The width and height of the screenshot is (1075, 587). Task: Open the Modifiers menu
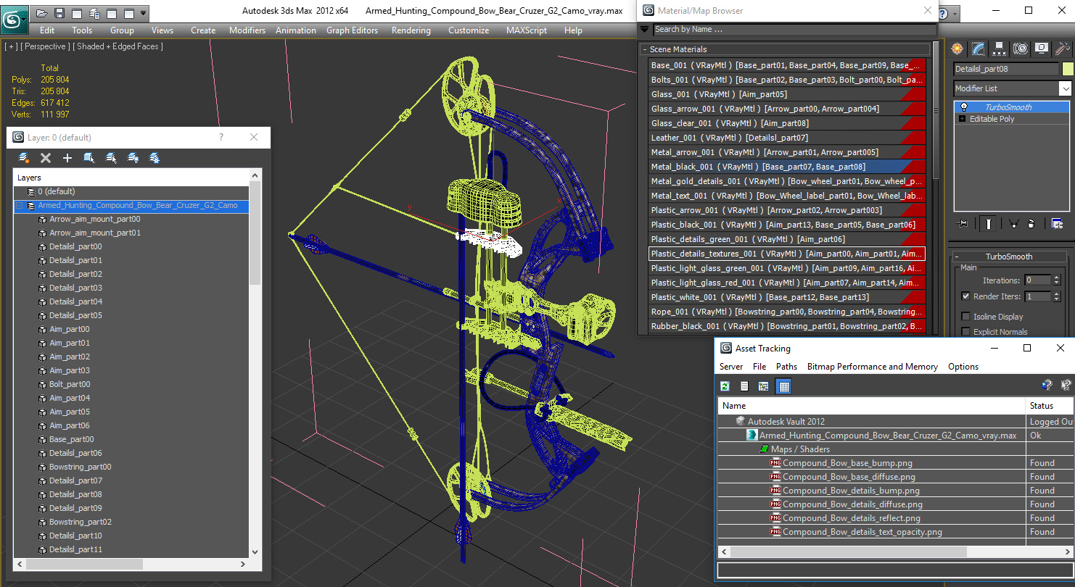[x=247, y=30]
